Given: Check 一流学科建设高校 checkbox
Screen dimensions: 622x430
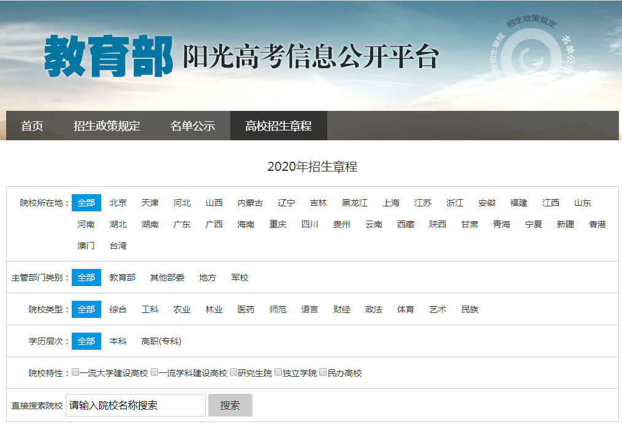Looking at the screenshot, I should 154,372.
